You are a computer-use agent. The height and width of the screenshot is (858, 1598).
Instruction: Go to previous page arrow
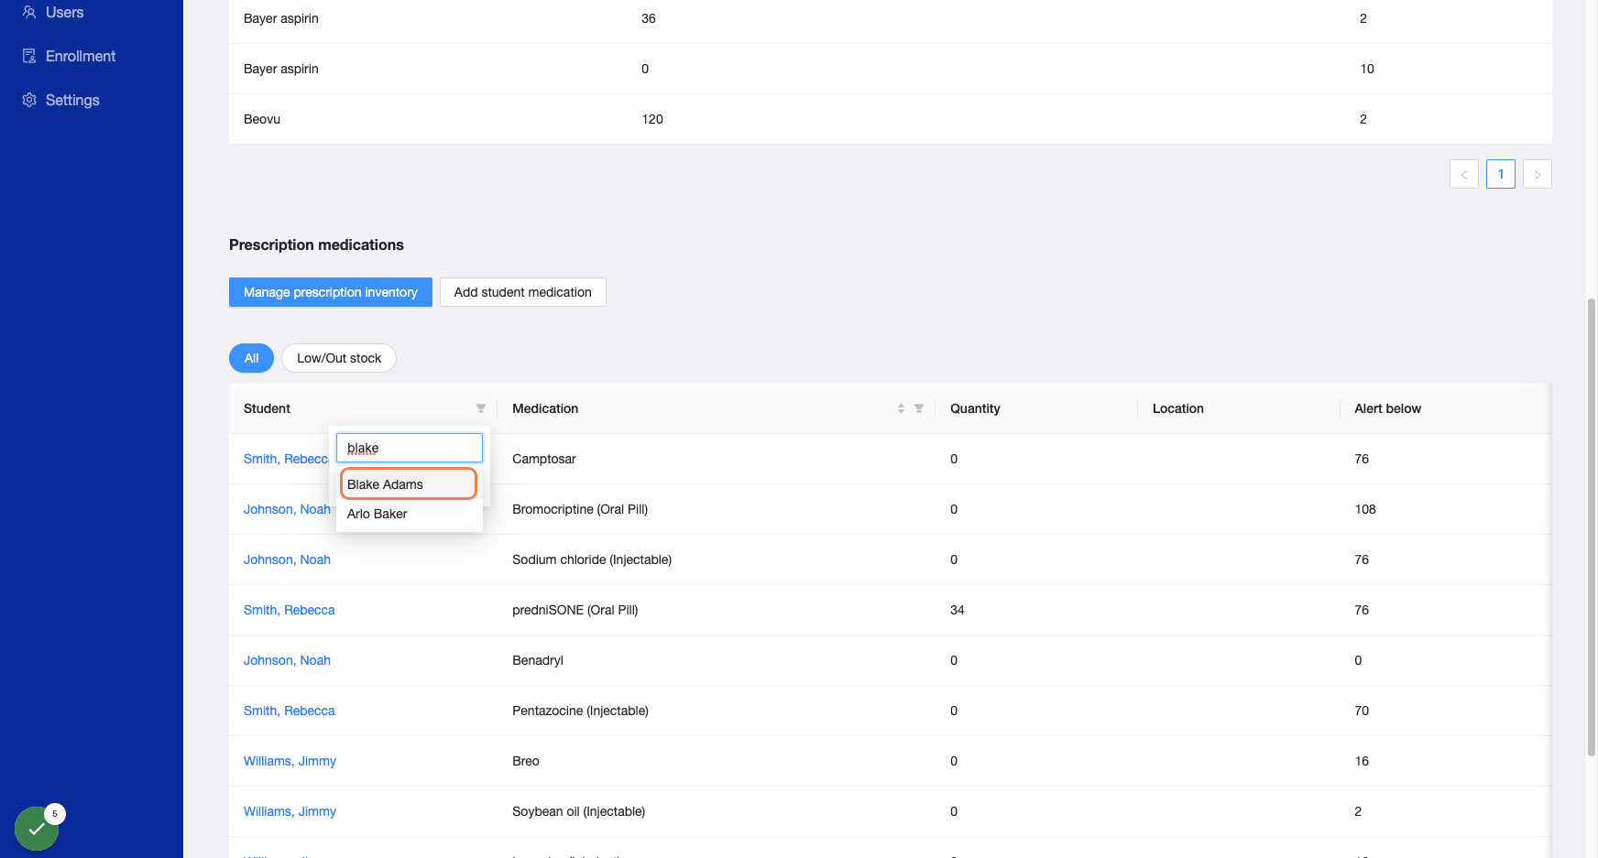click(x=1463, y=174)
